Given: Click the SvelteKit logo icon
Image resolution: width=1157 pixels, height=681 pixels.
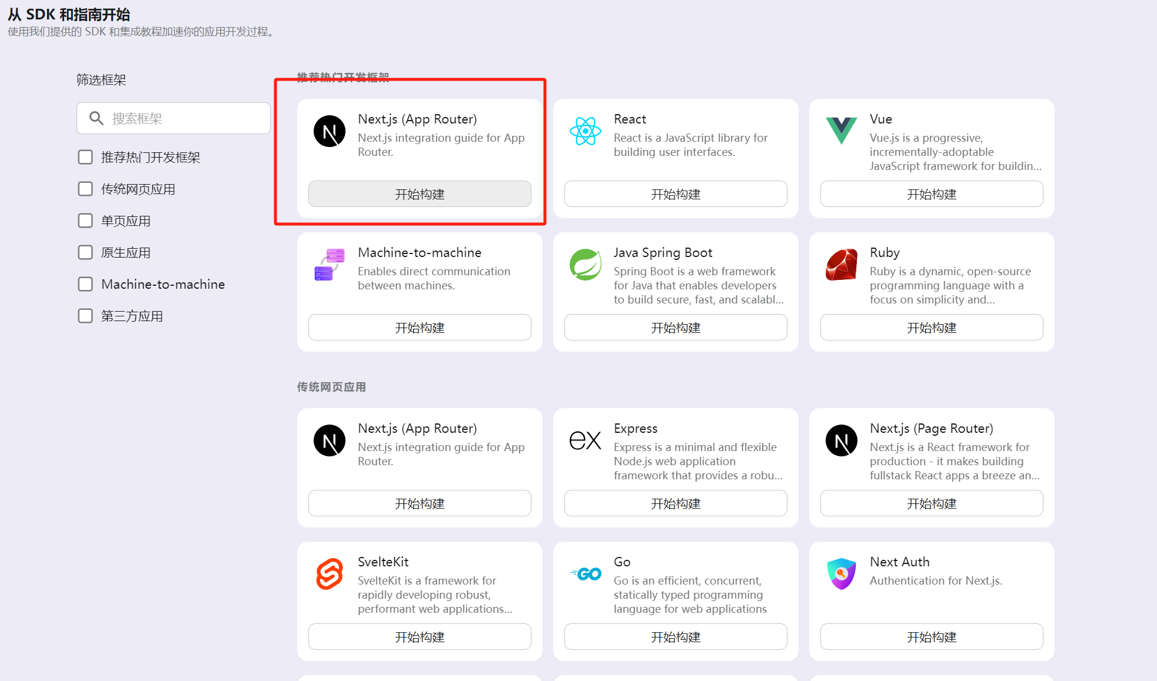Looking at the screenshot, I should 330,574.
